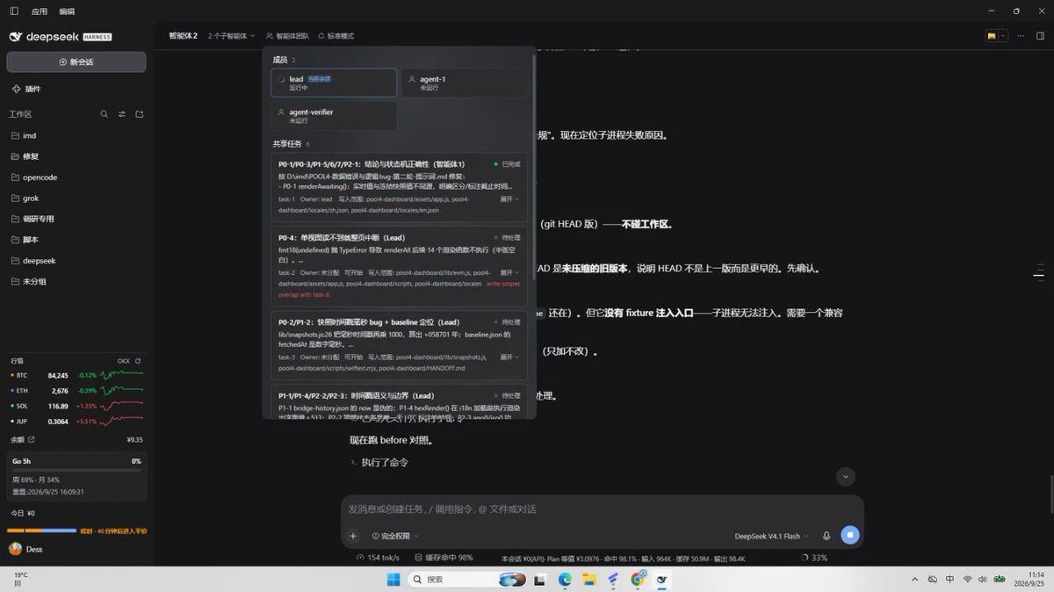Open File Explorer from the taskbar

point(589,580)
